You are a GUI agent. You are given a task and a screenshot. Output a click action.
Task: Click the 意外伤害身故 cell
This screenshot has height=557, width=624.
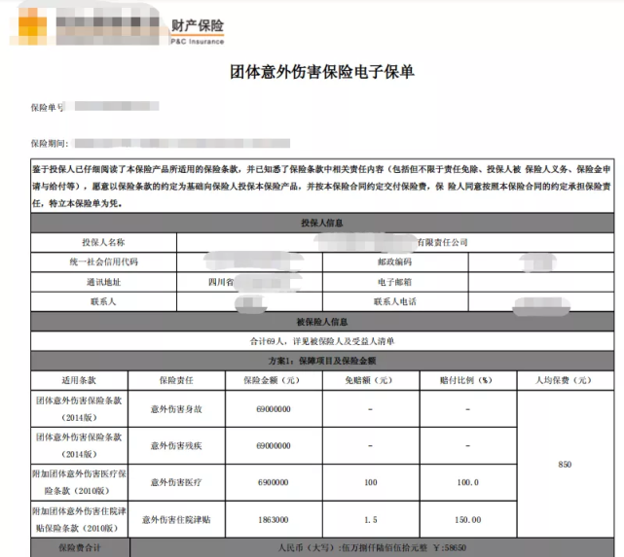click(x=176, y=409)
